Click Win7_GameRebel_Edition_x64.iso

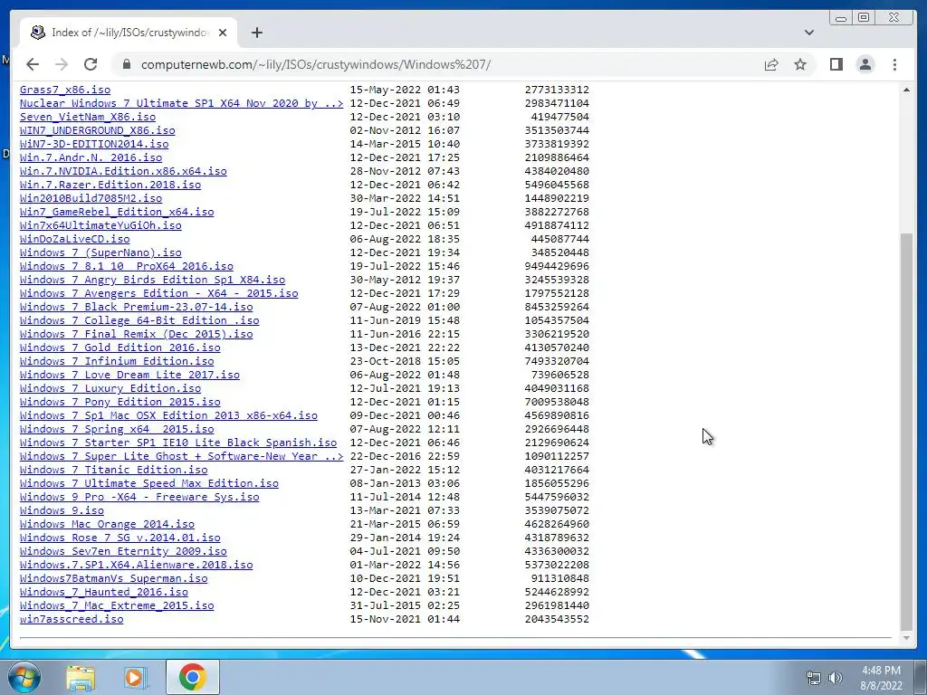pos(117,212)
